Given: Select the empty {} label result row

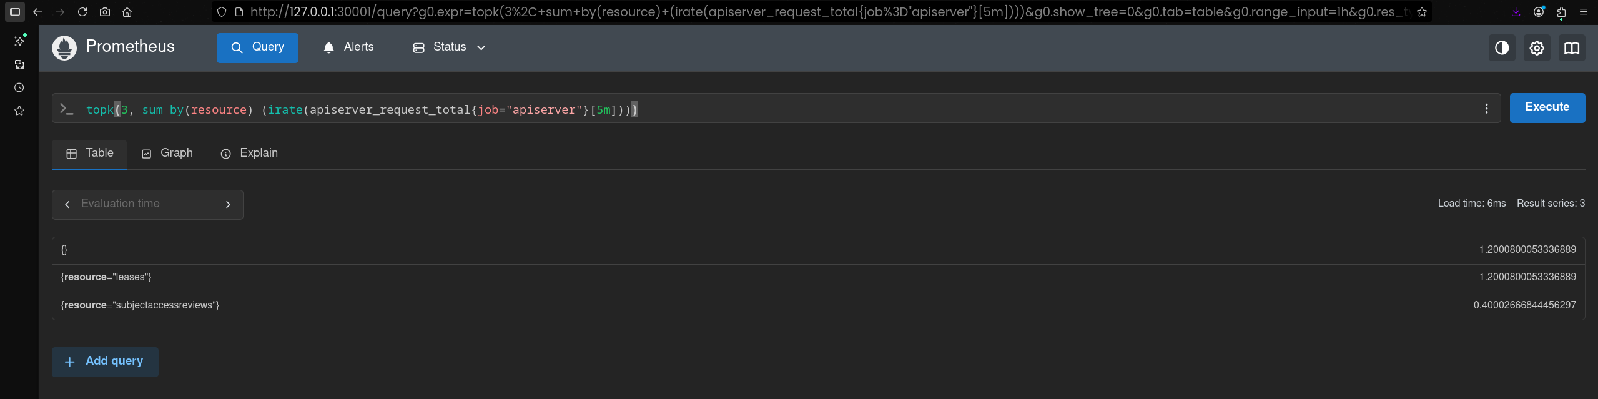Looking at the screenshot, I should (x=818, y=250).
